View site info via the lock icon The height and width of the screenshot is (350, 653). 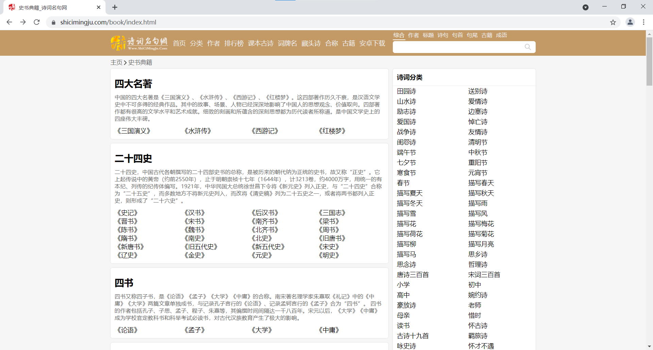tap(53, 22)
